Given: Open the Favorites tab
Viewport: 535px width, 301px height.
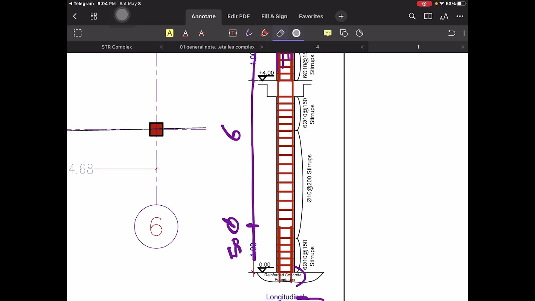Looking at the screenshot, I should (311, 16).
